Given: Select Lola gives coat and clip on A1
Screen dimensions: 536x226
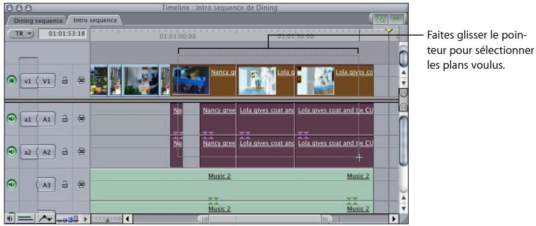Looking at the screenshot, I should pos(265,119).
